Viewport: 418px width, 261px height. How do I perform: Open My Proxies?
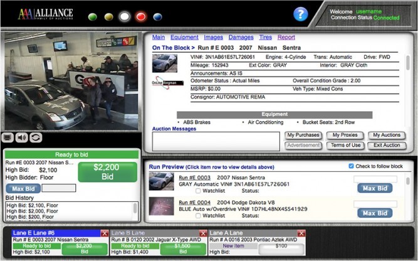click(x=345, y=135)
